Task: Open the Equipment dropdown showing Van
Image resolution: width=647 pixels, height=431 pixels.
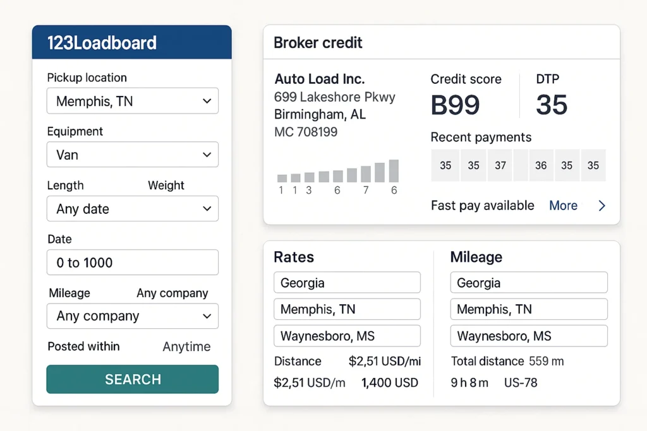Action: pyautogui.click(x=132, y=155)
